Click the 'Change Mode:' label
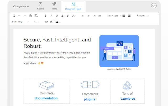168x106 pixels. coord(21,6)
